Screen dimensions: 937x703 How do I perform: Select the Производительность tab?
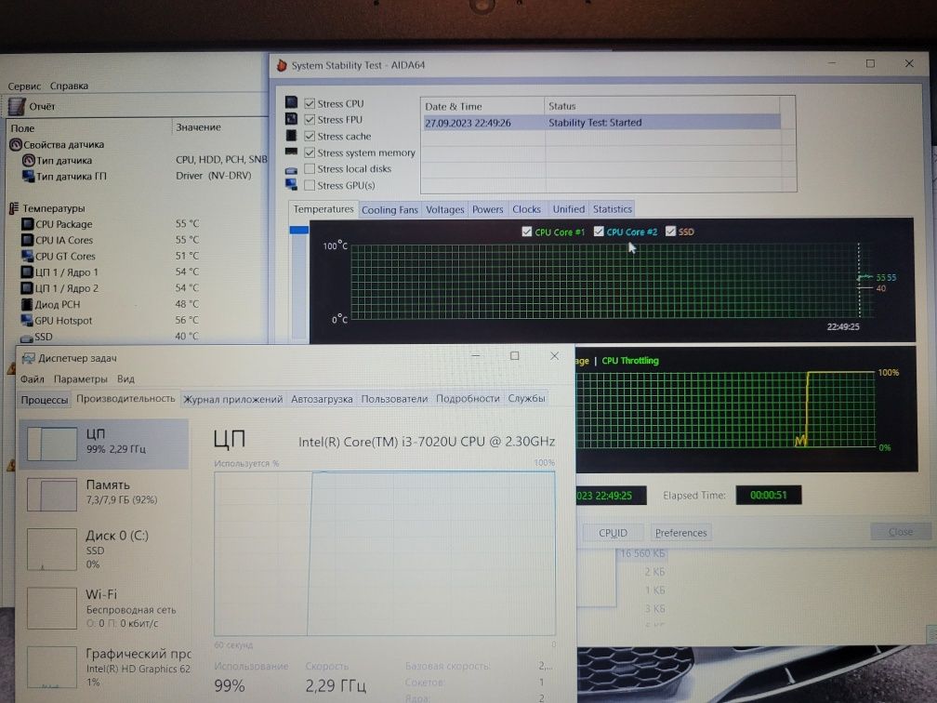125,398
